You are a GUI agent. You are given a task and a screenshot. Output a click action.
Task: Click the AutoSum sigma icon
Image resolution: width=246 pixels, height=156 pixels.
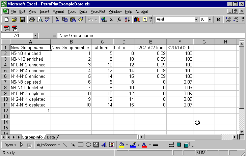pos(111,20)
